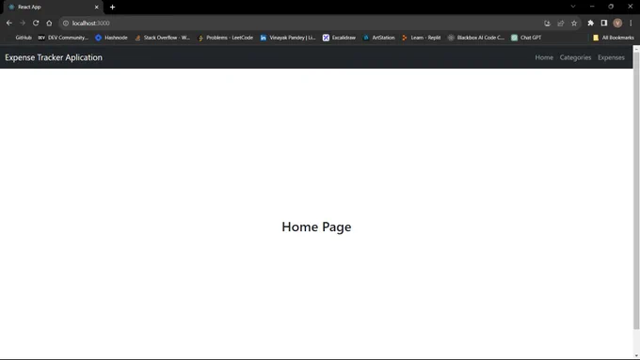View site information icon in address bar
This screenshot has width=640, height=360.
[66, 23]
